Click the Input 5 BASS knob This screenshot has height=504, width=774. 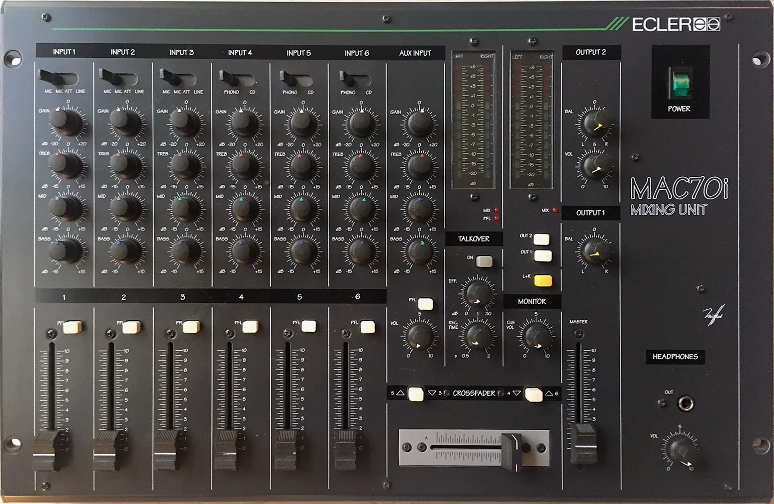pos(302,251)
